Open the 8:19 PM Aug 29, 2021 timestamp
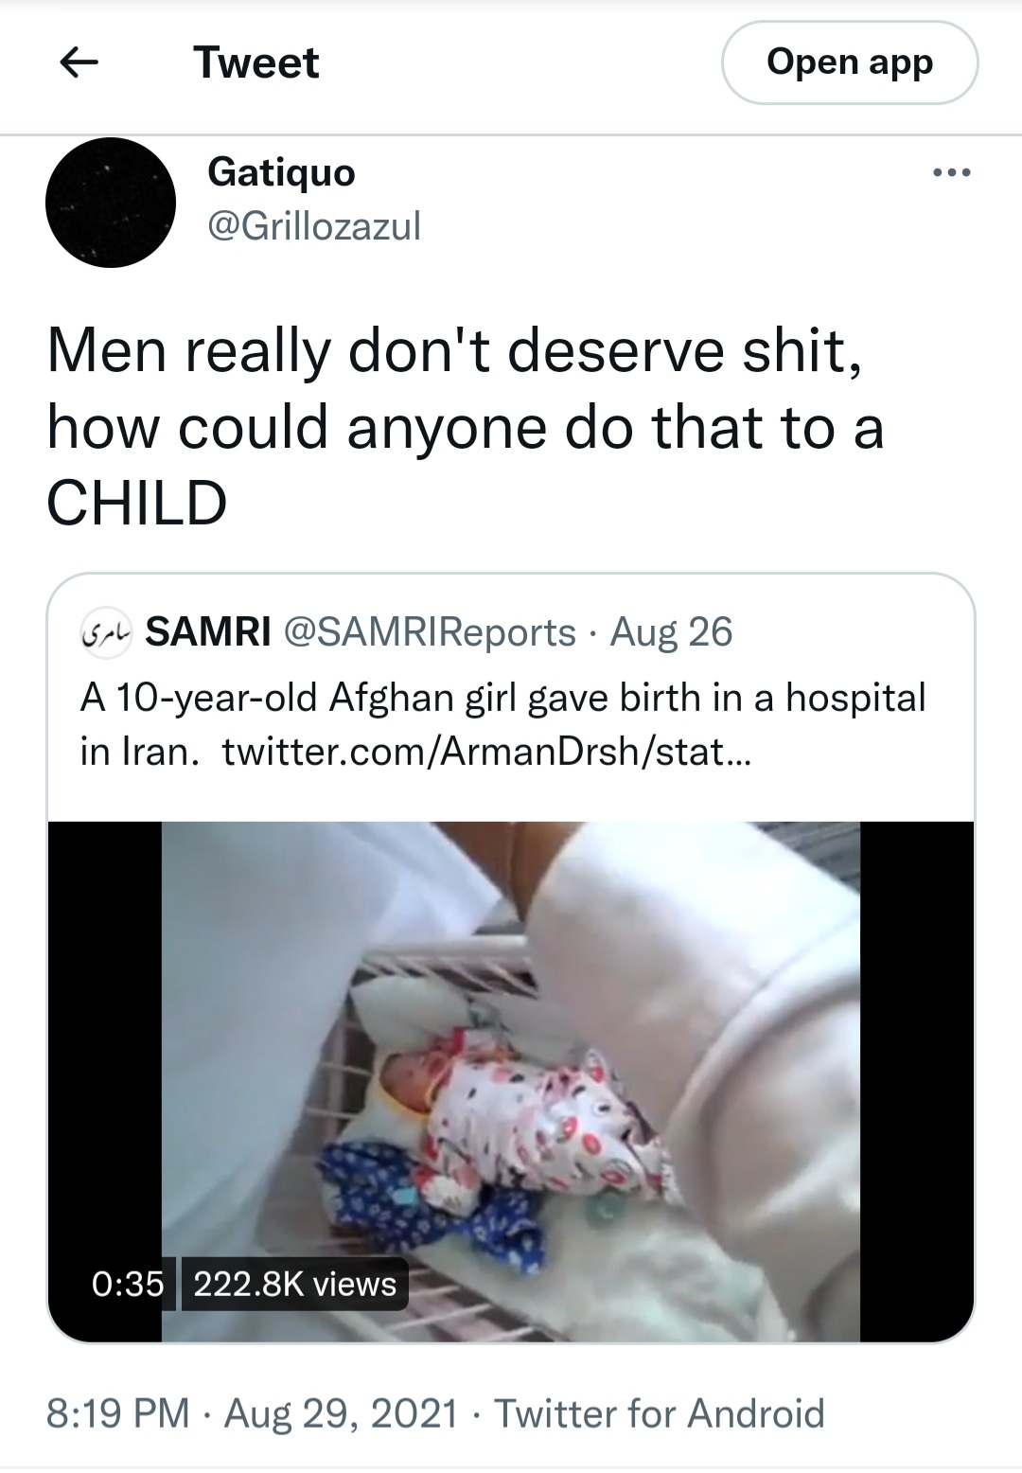This screenshot has width=1022, height=1473. point(252,1413)
